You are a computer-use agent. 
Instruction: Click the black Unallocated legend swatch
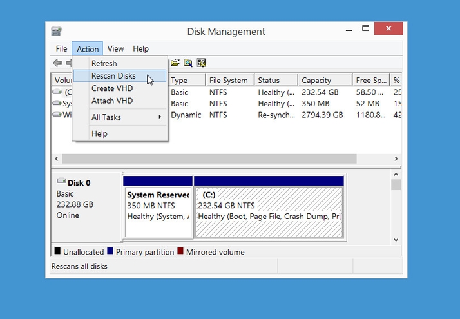tap(57, 251)
